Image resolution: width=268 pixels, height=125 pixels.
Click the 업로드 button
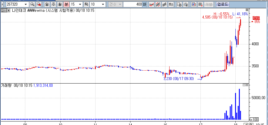point(222,4)
